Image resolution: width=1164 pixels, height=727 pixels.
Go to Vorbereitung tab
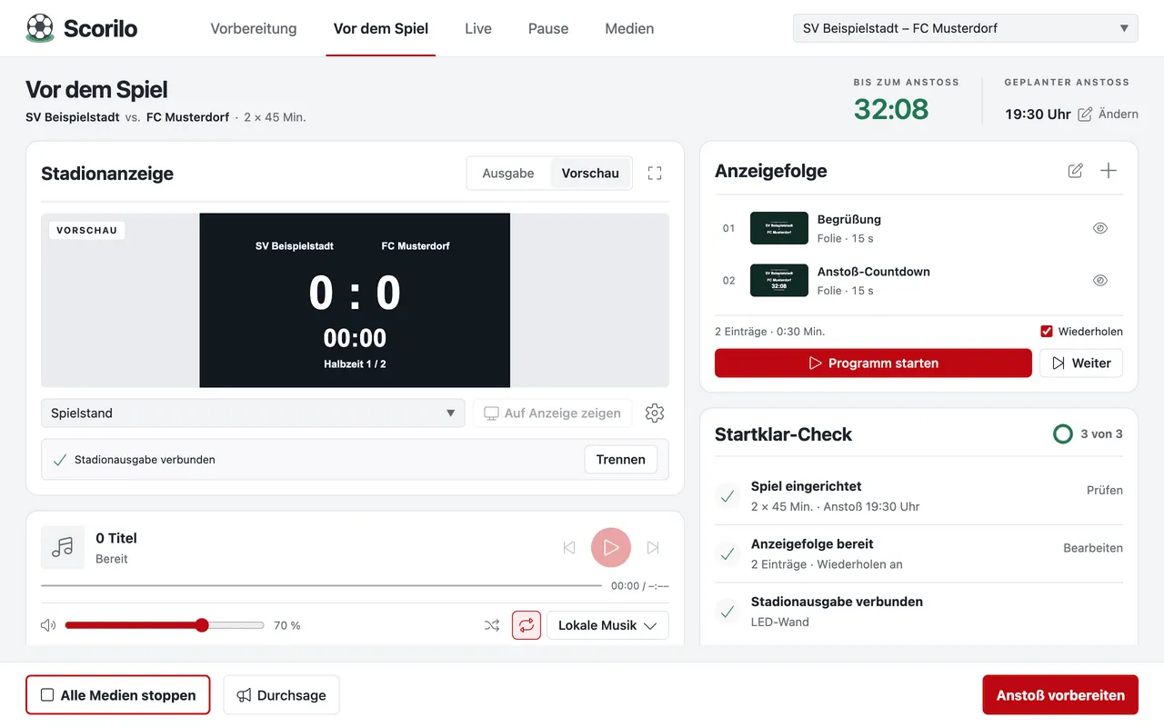tap(254, 28)
